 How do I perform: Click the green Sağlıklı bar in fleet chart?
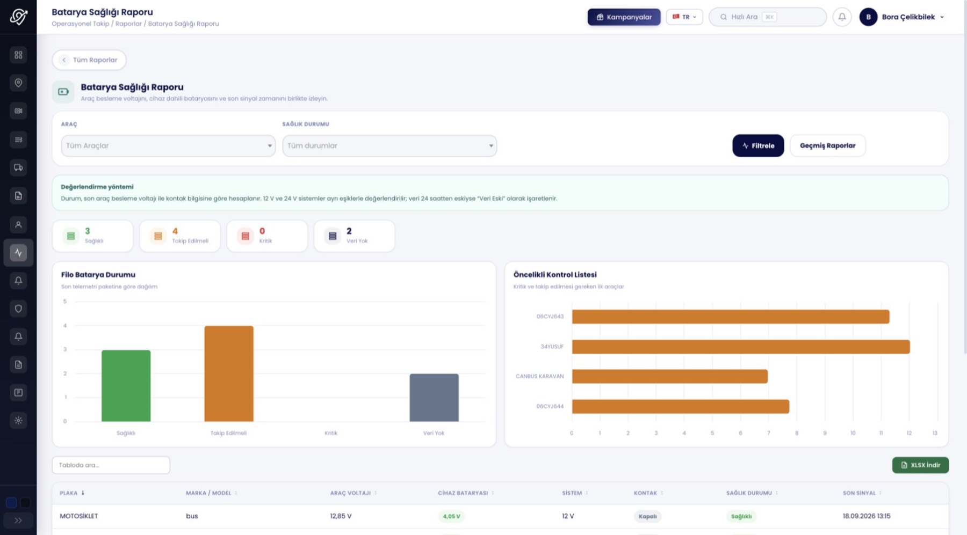[126, 386]
